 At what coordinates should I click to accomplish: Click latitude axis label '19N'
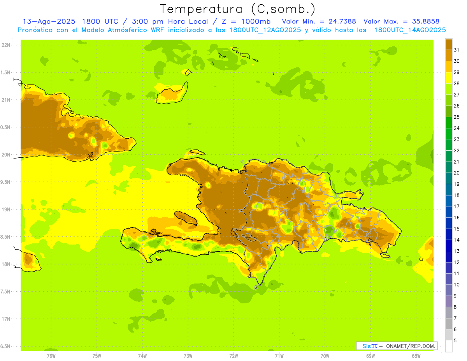click(x=6, y=209)
